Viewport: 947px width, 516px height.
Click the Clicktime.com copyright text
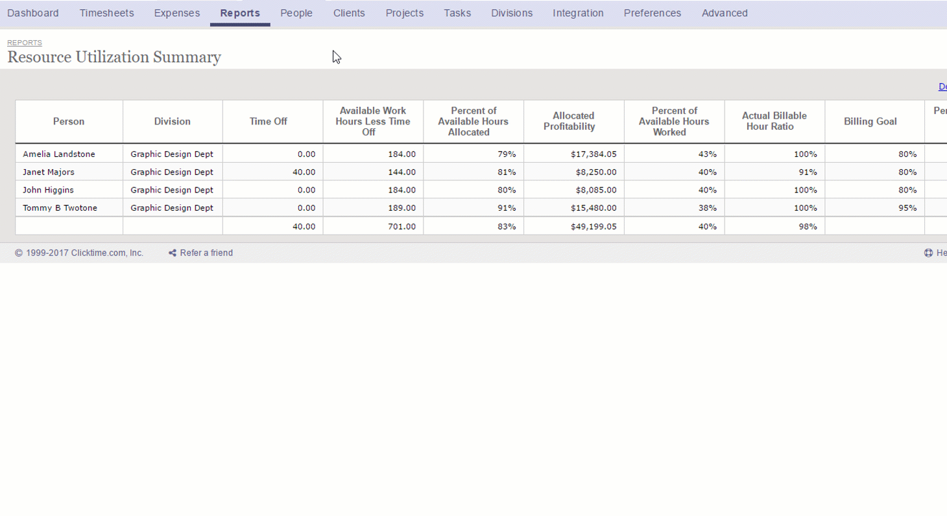pyautogui.click(x=79, y=253)
